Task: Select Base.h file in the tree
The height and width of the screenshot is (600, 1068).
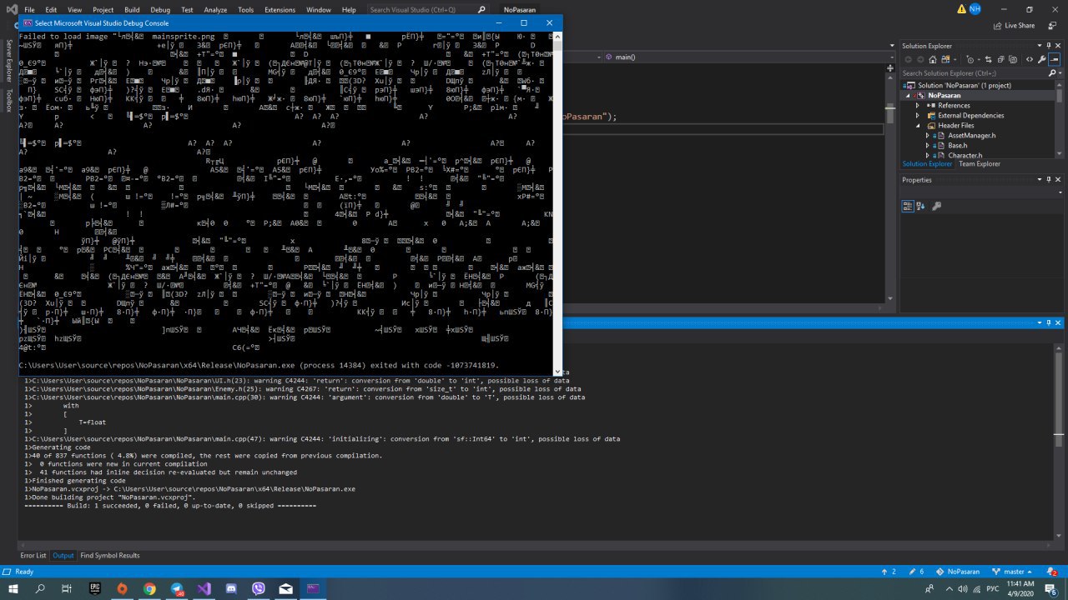Action: pyautogui.click(x=957, y=146)
